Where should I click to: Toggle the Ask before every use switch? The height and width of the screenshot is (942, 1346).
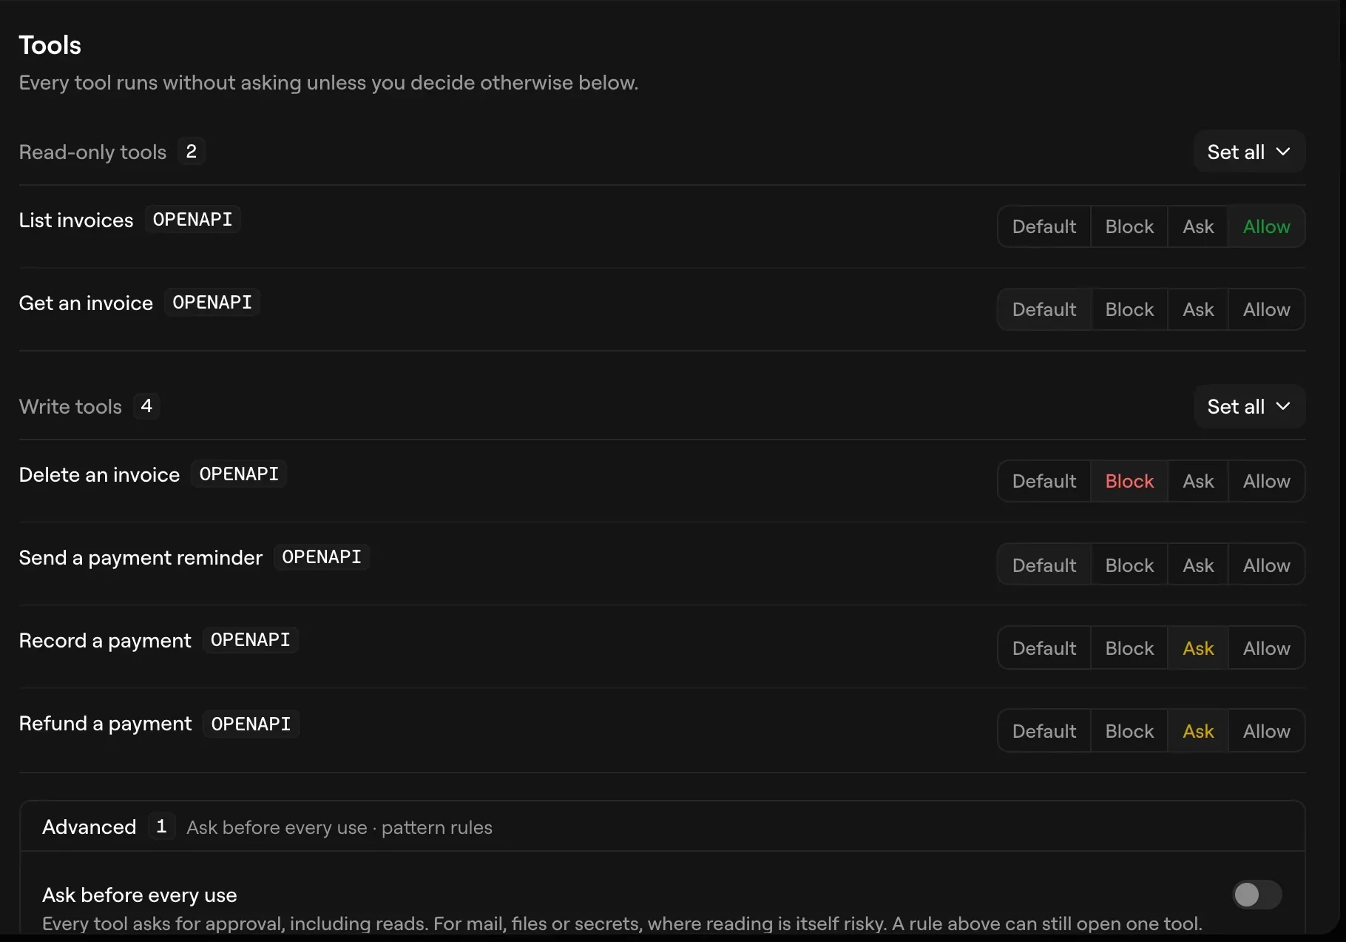click(1257, 895)
